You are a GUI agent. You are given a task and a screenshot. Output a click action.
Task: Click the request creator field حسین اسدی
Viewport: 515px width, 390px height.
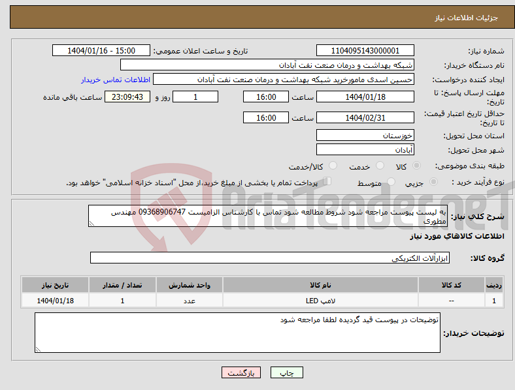[284, 80]
